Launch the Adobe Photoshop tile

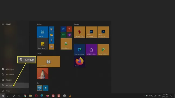click(91, 32)
